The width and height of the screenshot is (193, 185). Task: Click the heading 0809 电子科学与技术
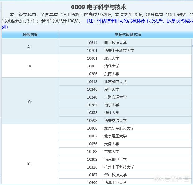98,7
